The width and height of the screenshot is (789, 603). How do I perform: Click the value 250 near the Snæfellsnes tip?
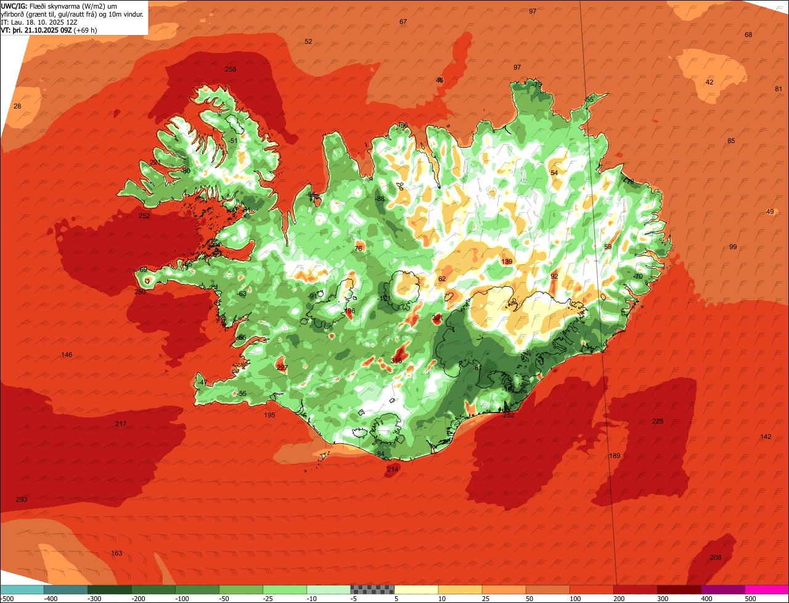pos(140,292)
